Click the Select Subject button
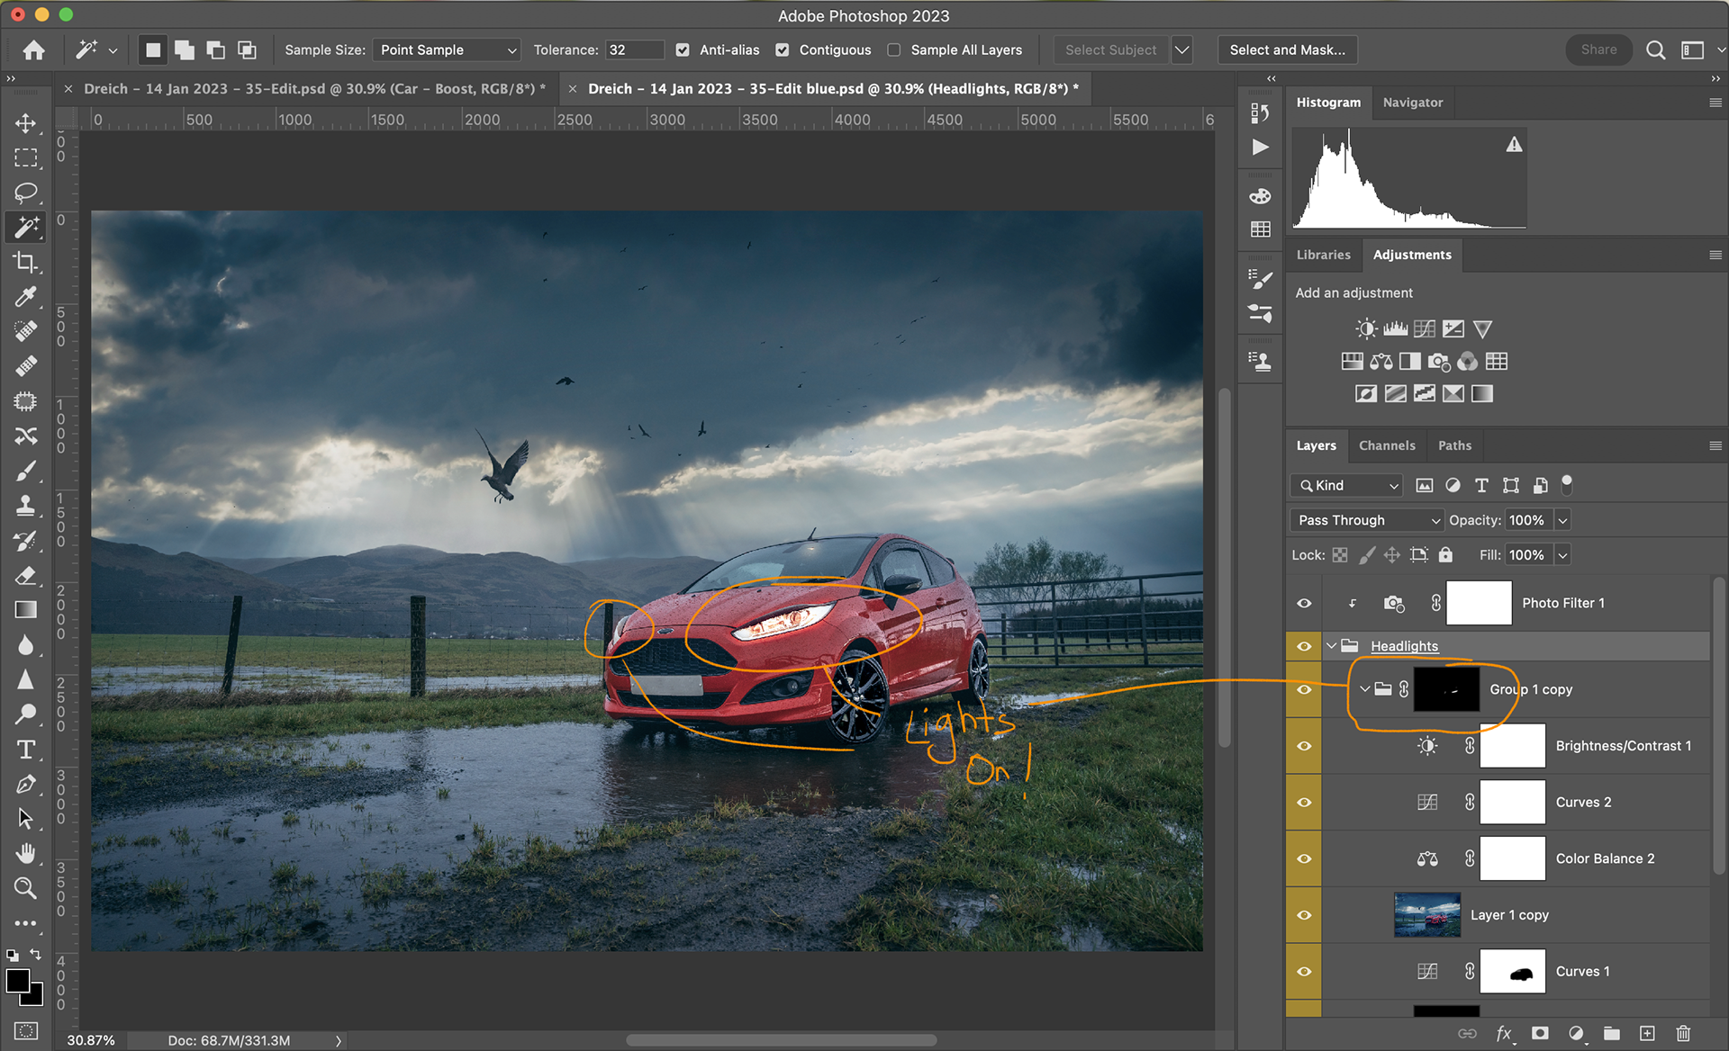The height and width of the screenshot is (1051, 1729). click(1110, 50)
